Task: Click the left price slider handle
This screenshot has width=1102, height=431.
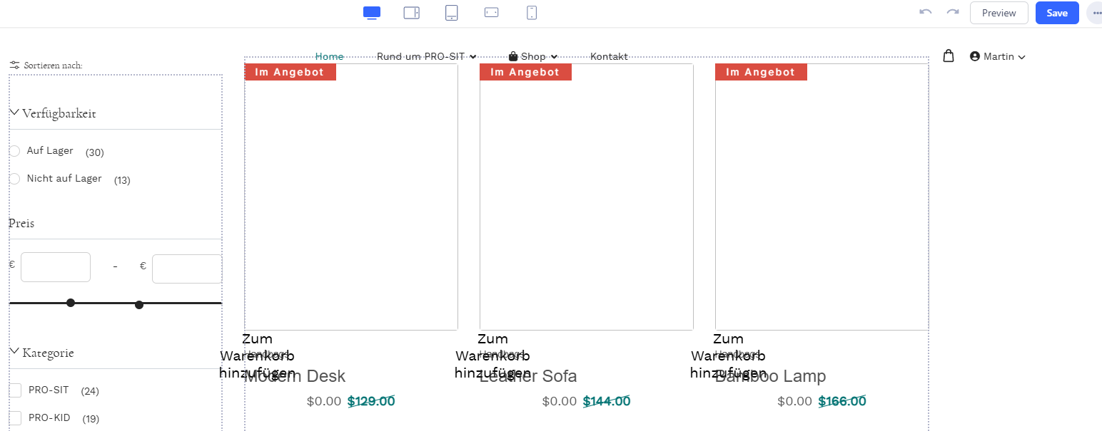Action: [71, 303]
